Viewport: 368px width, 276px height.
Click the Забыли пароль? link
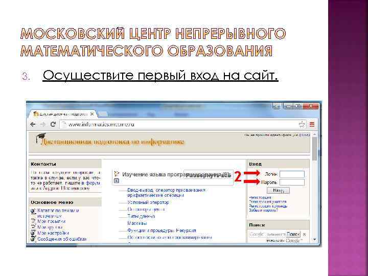point(264,210)
